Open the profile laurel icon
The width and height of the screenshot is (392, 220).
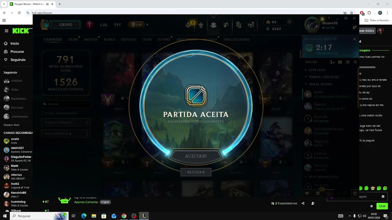(201, 25)
